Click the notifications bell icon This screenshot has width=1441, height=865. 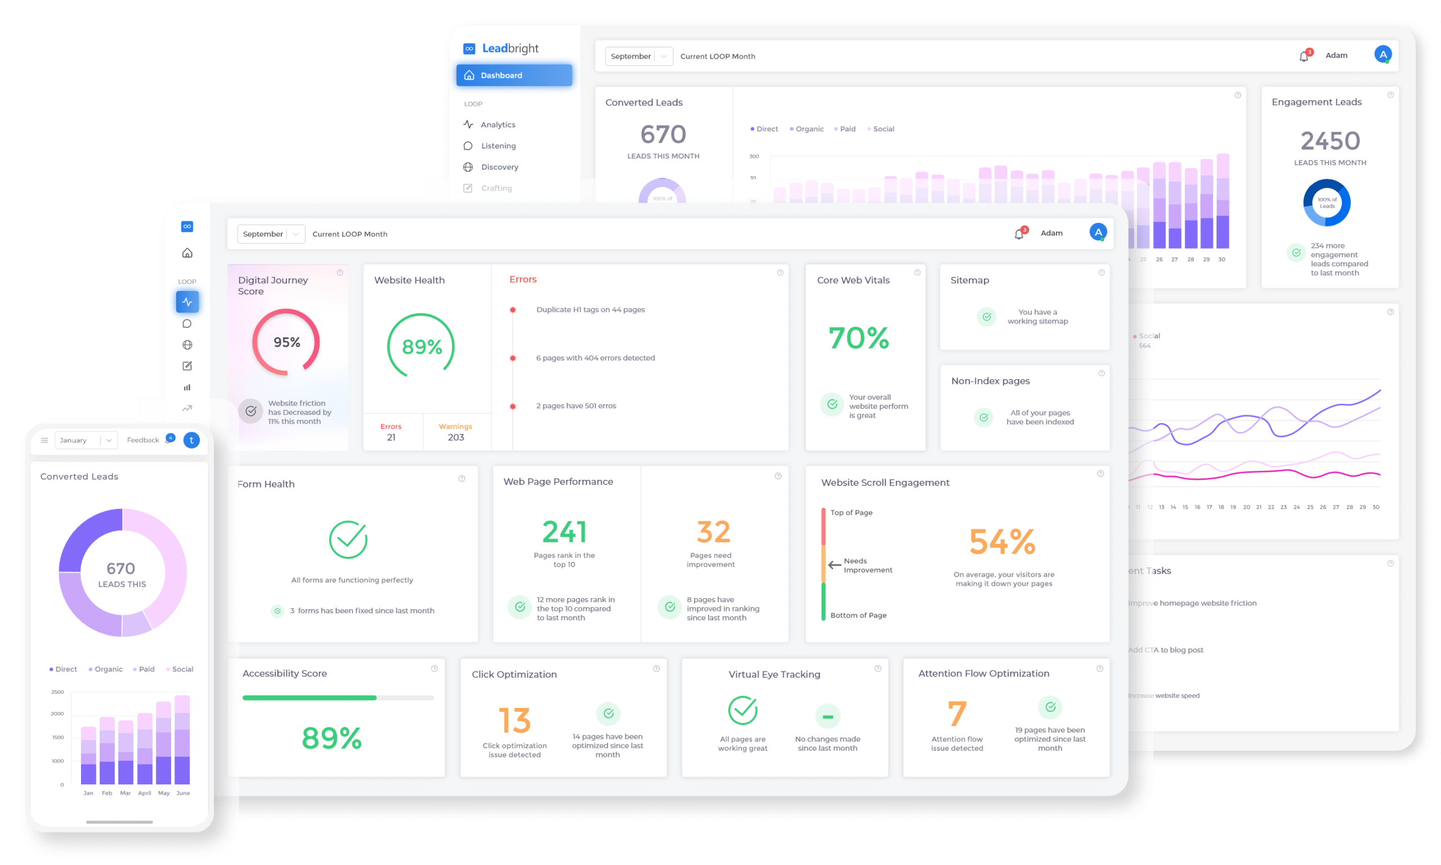coord(1019,234)
